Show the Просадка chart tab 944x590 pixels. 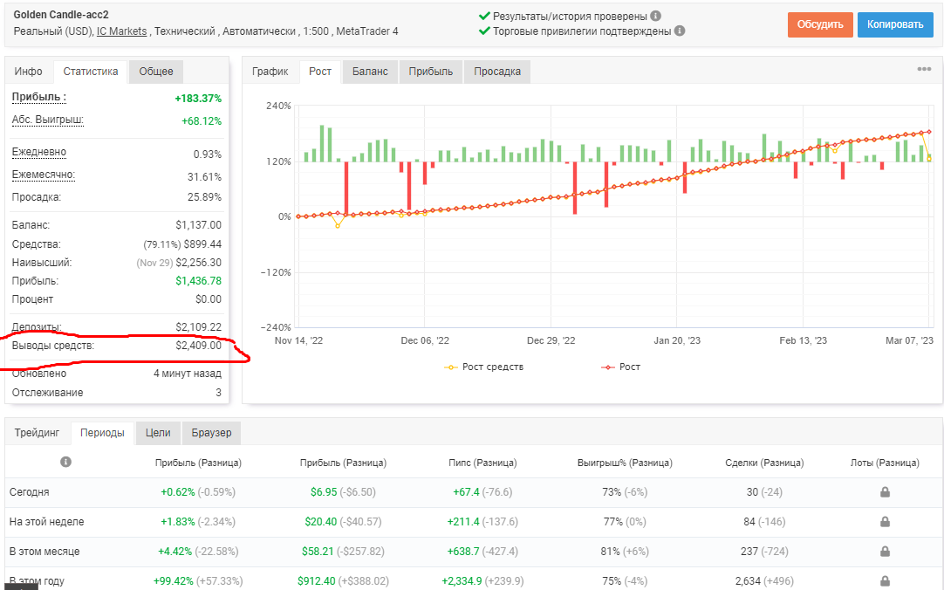[x=496, y=72]
